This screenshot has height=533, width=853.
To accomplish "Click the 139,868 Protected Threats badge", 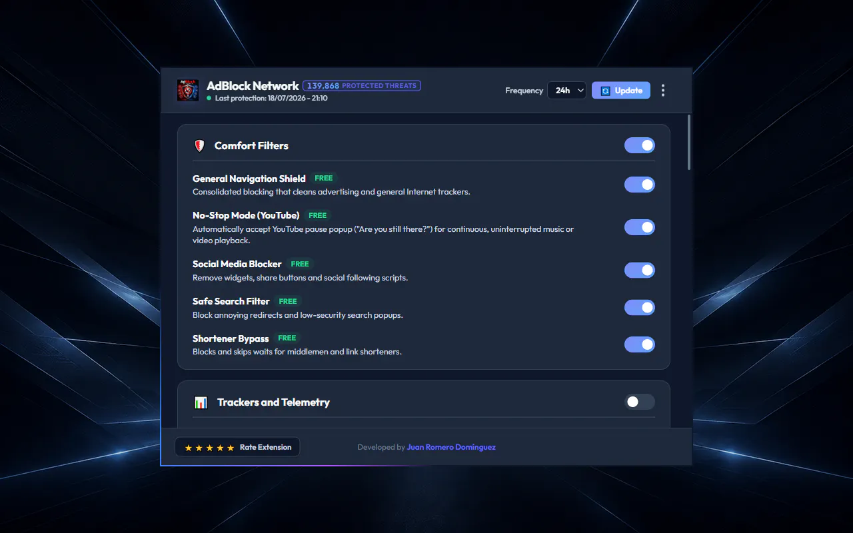I will tap(362, 86).
